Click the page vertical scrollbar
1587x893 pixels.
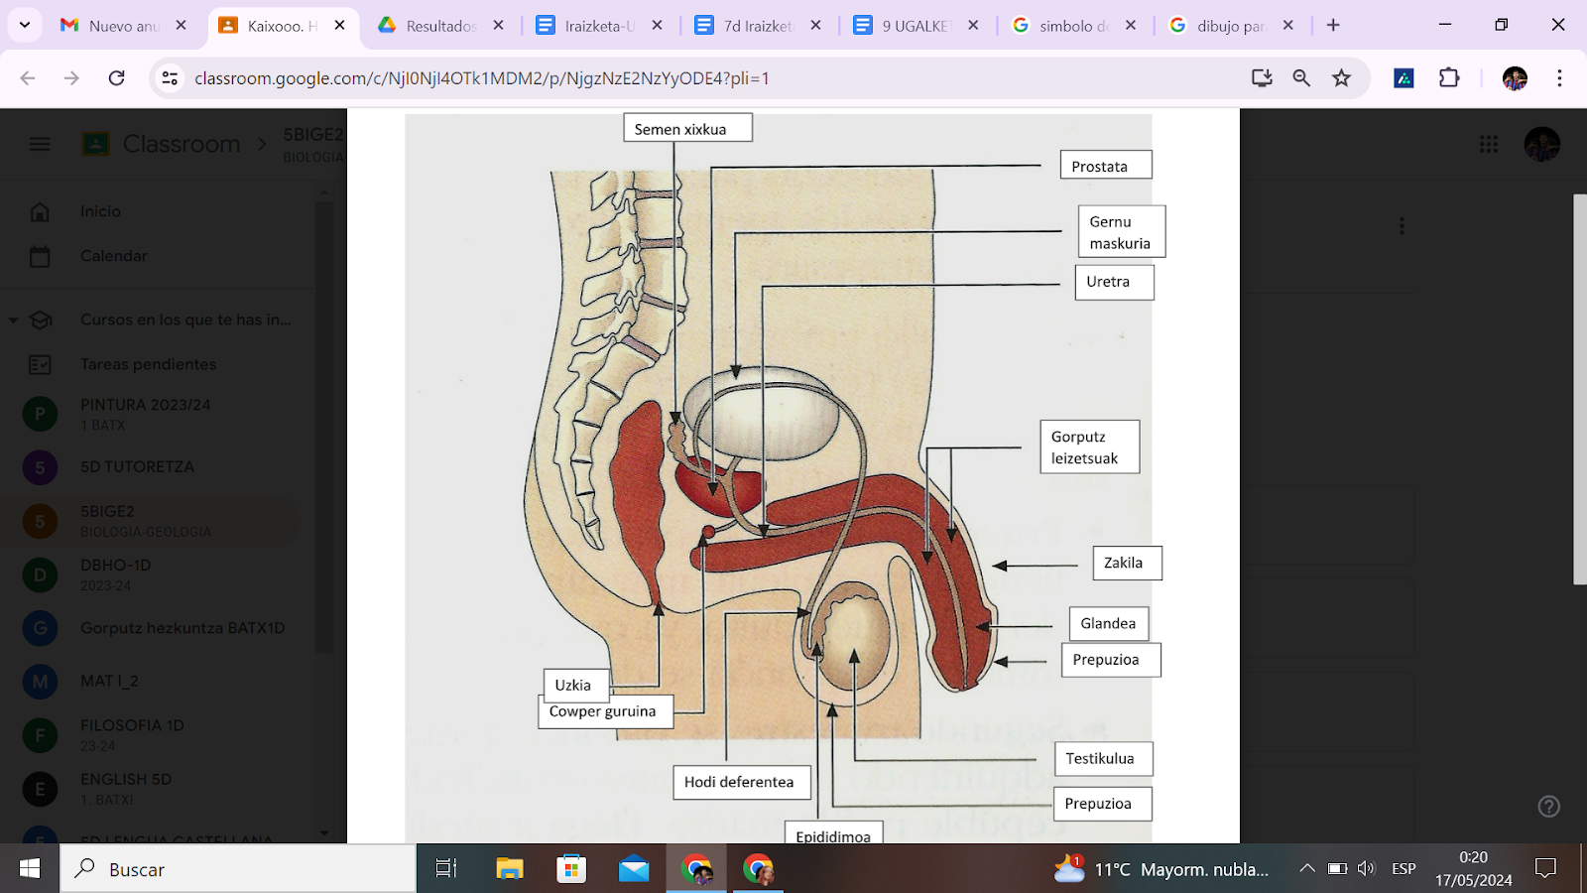click(x=1580, y=389)
